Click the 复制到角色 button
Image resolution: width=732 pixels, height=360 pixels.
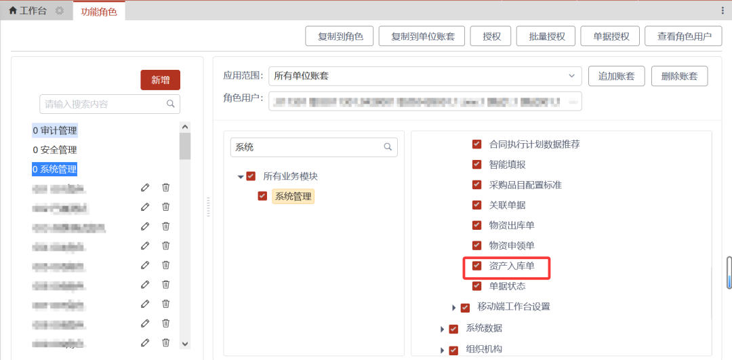(340, 37)
